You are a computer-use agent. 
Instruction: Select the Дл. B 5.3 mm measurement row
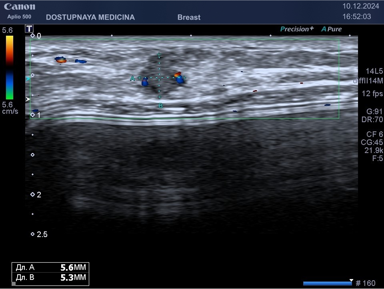click(x=50, y=277)
